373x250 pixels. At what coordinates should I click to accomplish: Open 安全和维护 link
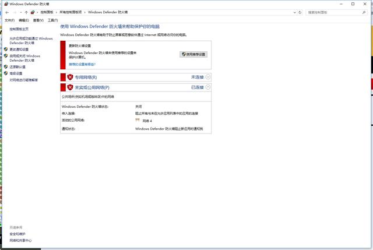coord(17,234)
